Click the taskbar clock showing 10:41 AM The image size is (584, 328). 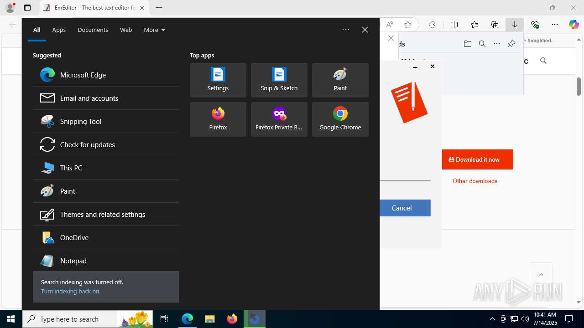pyautogui.click(x=545, y=319)
